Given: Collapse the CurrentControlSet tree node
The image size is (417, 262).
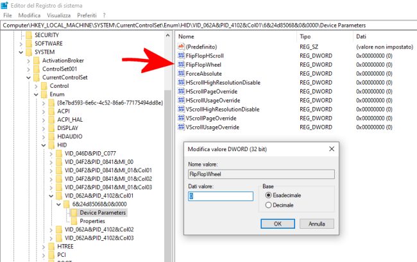Looking at the screenshot, I should (x=28, y=78).
